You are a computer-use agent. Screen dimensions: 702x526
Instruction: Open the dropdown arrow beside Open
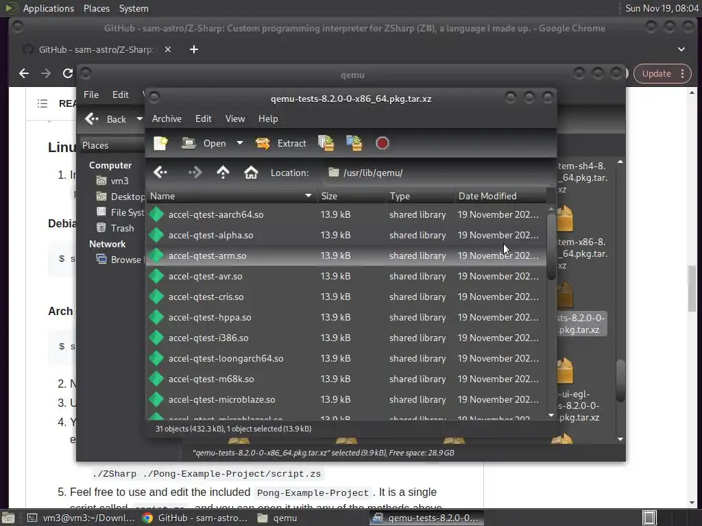point(240,143)
